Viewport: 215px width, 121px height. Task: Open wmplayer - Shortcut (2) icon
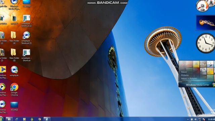(27, 21)
